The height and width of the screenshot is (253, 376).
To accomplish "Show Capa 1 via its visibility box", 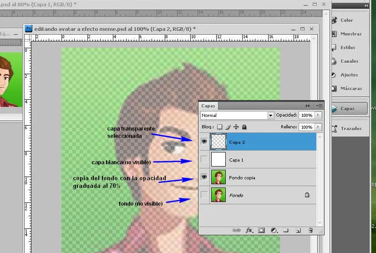I will [204, 159].
